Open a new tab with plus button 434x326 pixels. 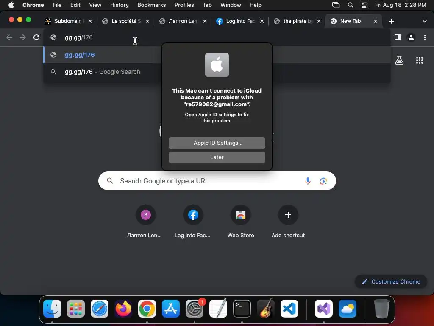(x=391, y=21)
